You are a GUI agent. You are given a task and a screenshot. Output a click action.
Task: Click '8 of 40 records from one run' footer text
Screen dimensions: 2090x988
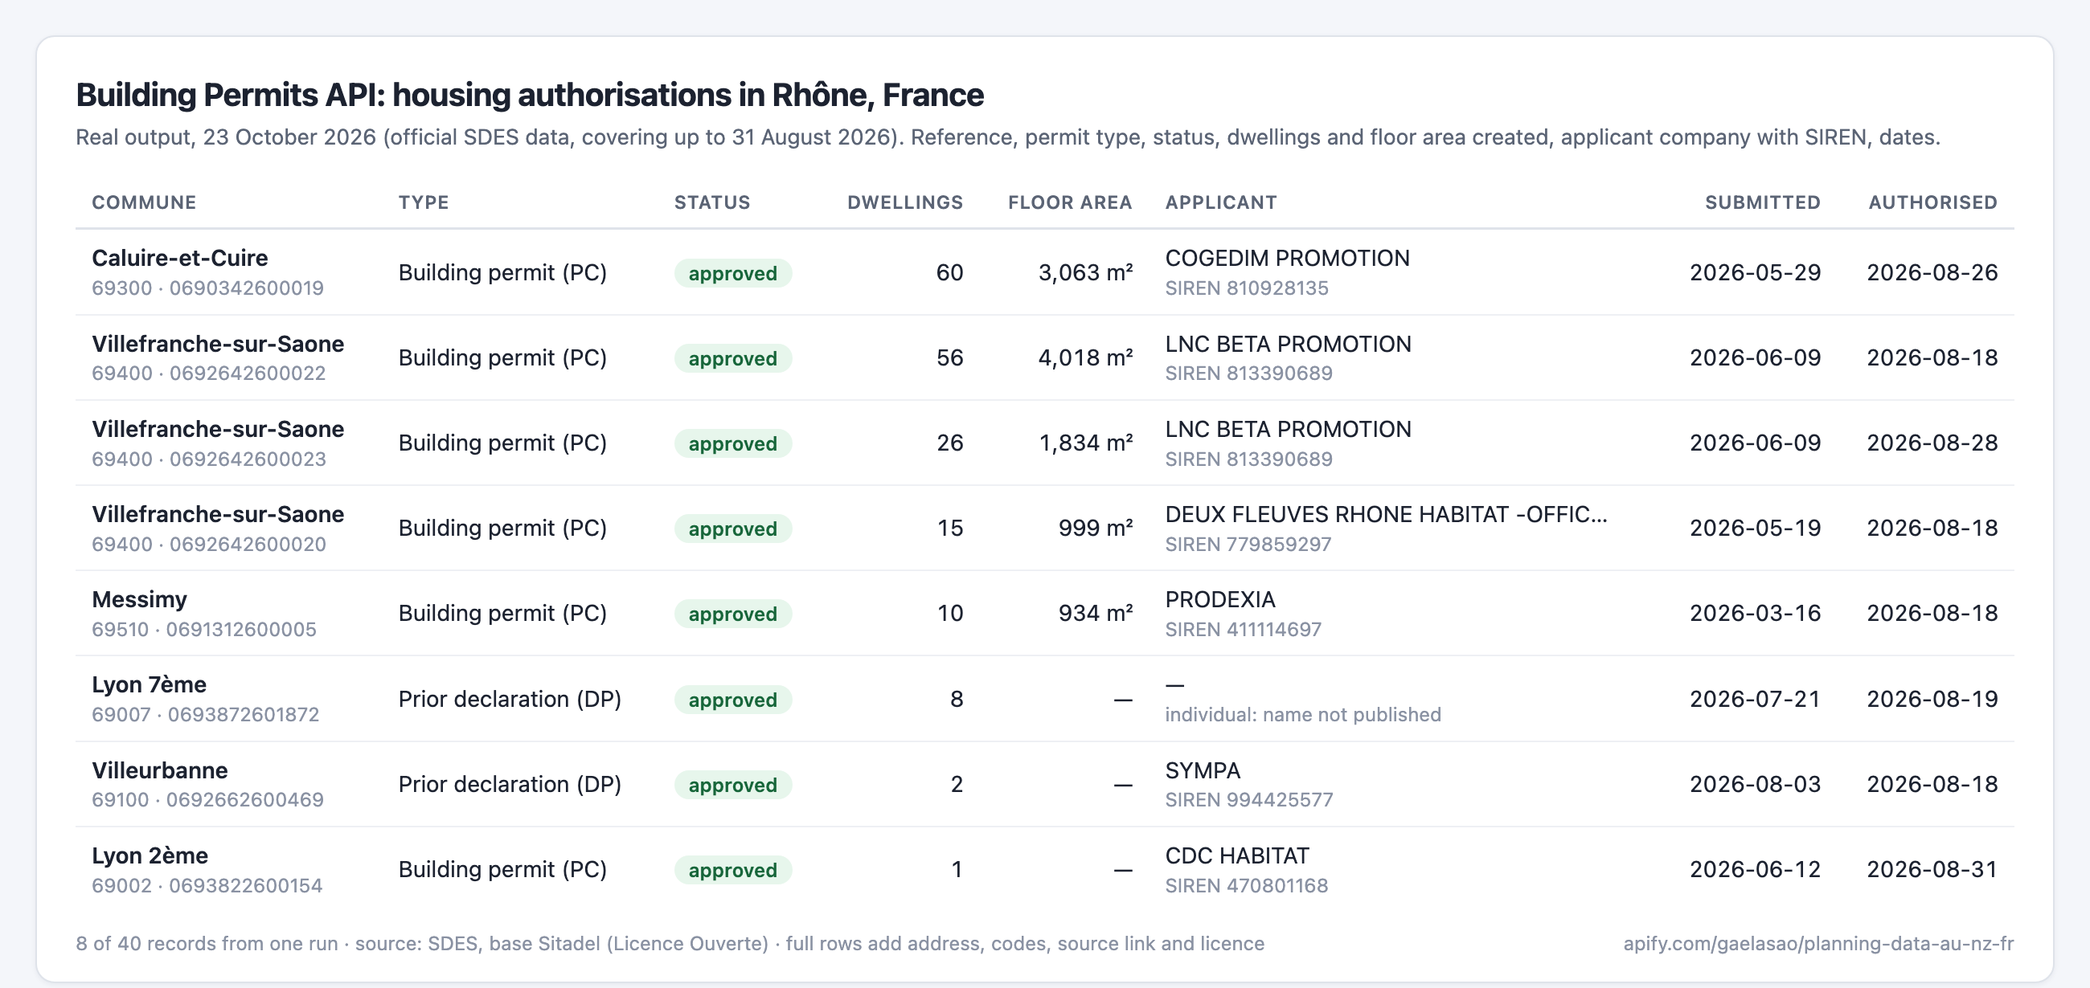(x=207, y=944)
